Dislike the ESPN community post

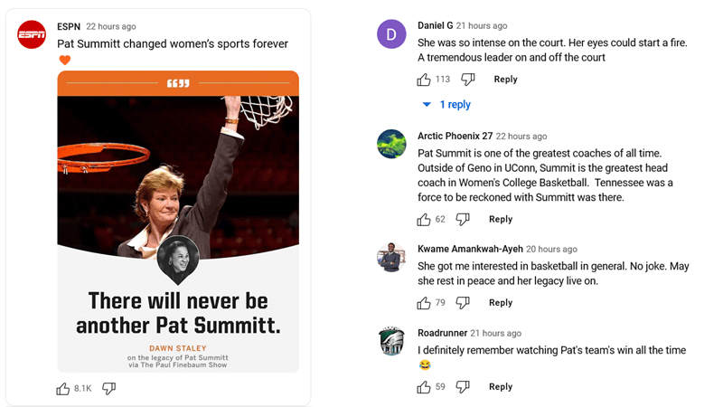(108, 388)
